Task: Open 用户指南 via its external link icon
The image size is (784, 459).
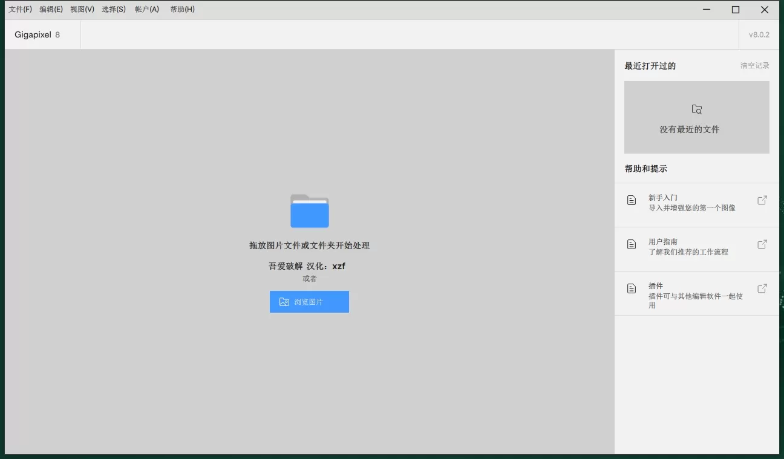Action: (x=762, y=244)
